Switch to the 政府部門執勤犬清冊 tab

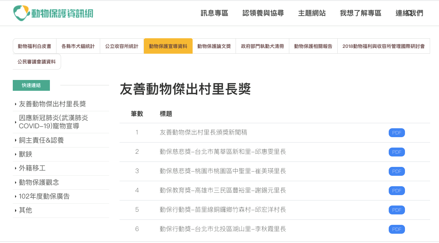tap(262, 46)
